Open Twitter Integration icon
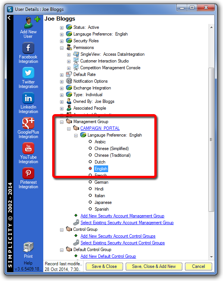The height and width of the screenshot is (281, 223). [x=28, y=73]
